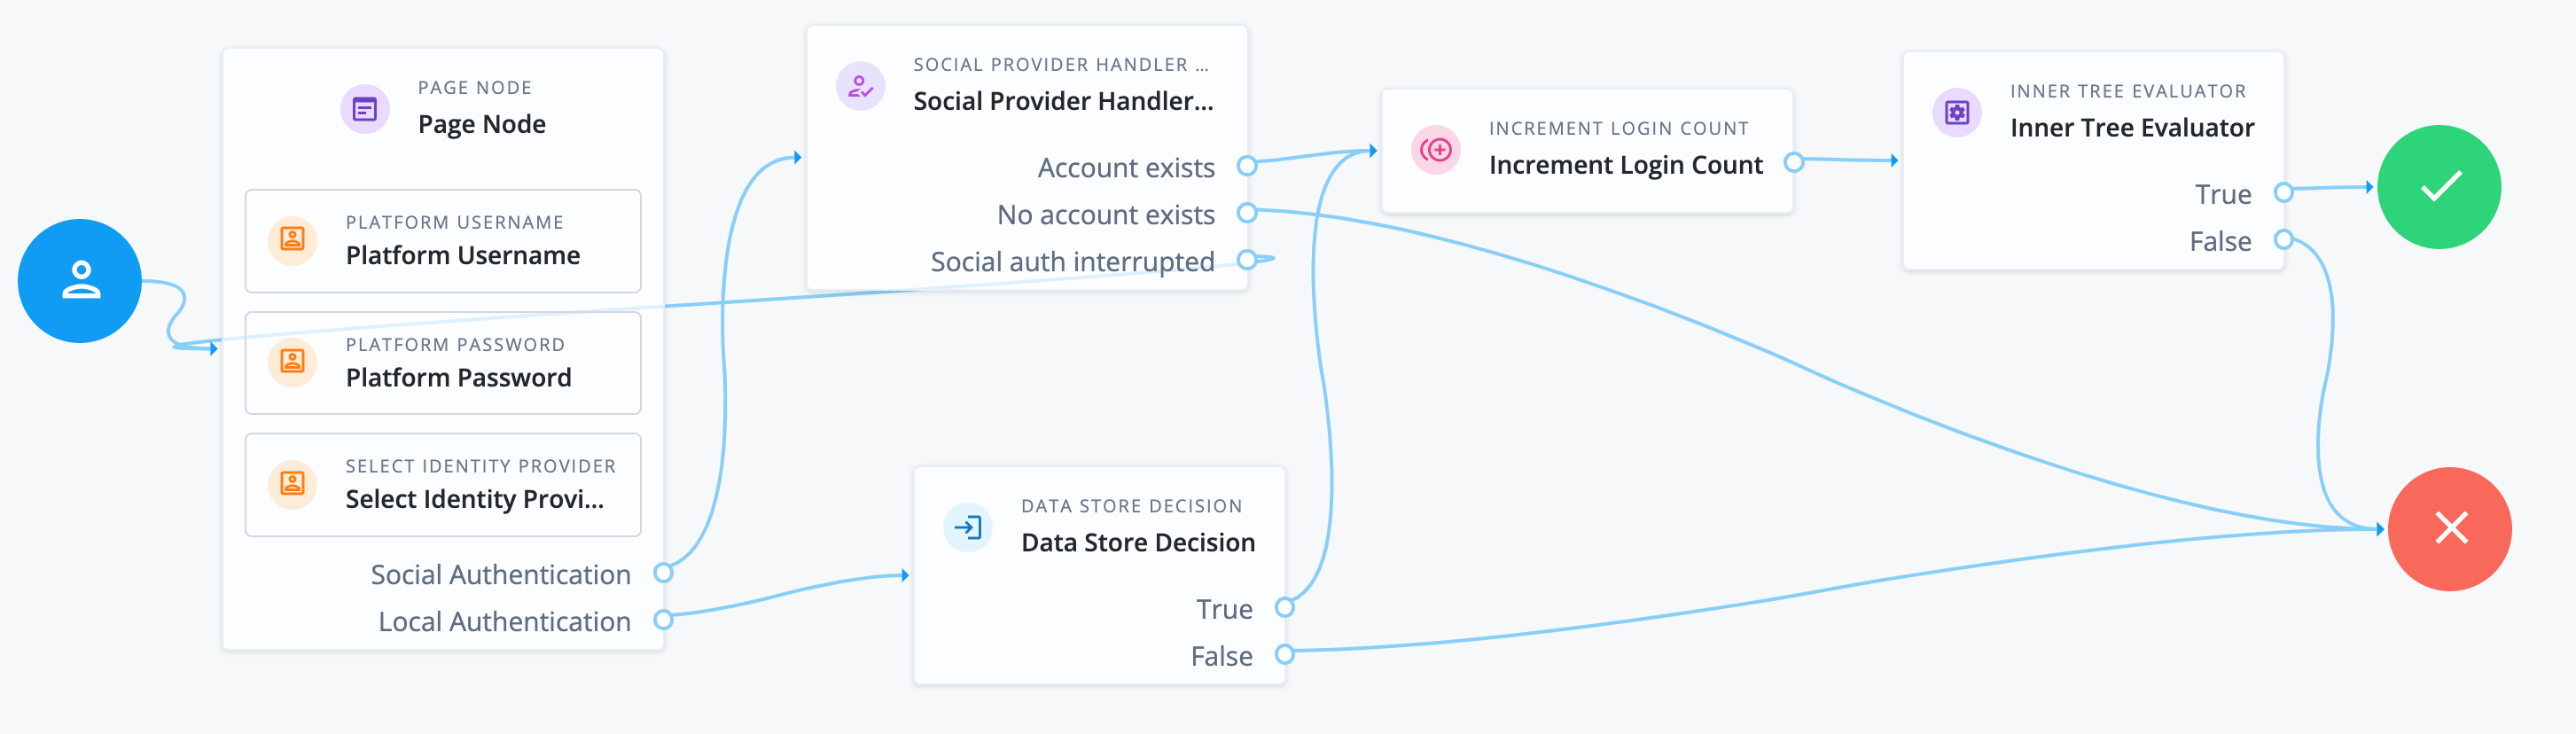The width and height of the screenshot is (2576, 734).
Task: Click the Social Authentication outcome port
Action: pos(662,574)
